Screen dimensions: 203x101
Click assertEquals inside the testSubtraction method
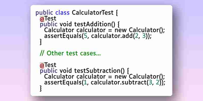pyautogui.click(x=63, y=83)
